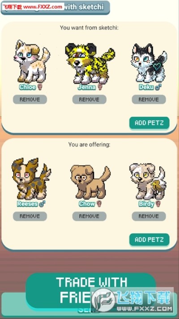The width and height of the screenshot is (179, 319).
Task: Click the male gender icon beside Deku
Action: tap(158, 87)
